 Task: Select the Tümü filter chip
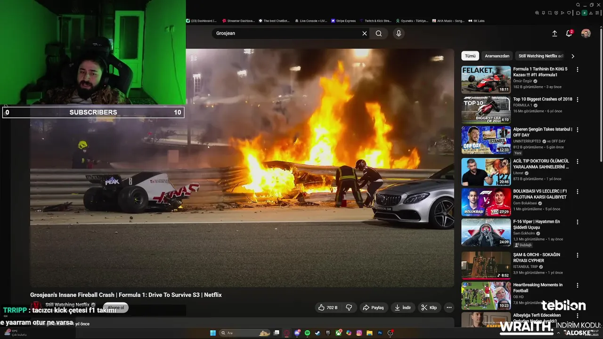click(x=470, y=56)
